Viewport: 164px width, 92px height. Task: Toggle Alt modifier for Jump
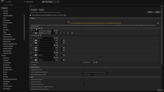point(66,33)
